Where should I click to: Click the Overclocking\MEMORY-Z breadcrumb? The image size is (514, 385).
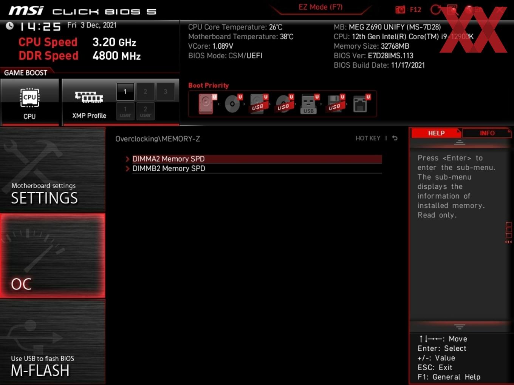(x=158, y=139)
